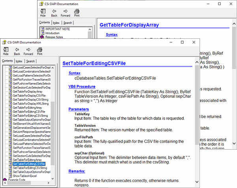Click Syntax heading link in front window
This screenshot has width=237, height=188.
coord(75,73)
